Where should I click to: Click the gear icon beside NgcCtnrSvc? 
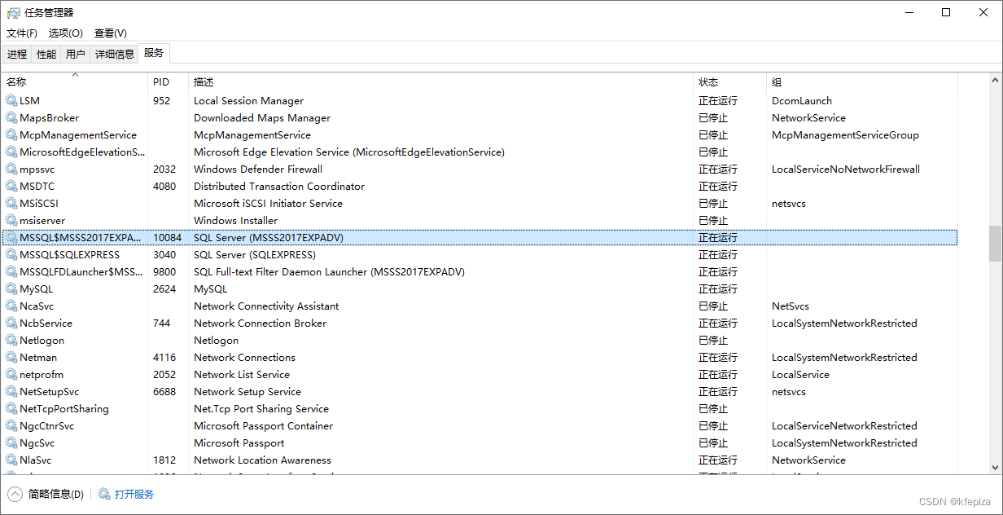[x=11, y=426]
